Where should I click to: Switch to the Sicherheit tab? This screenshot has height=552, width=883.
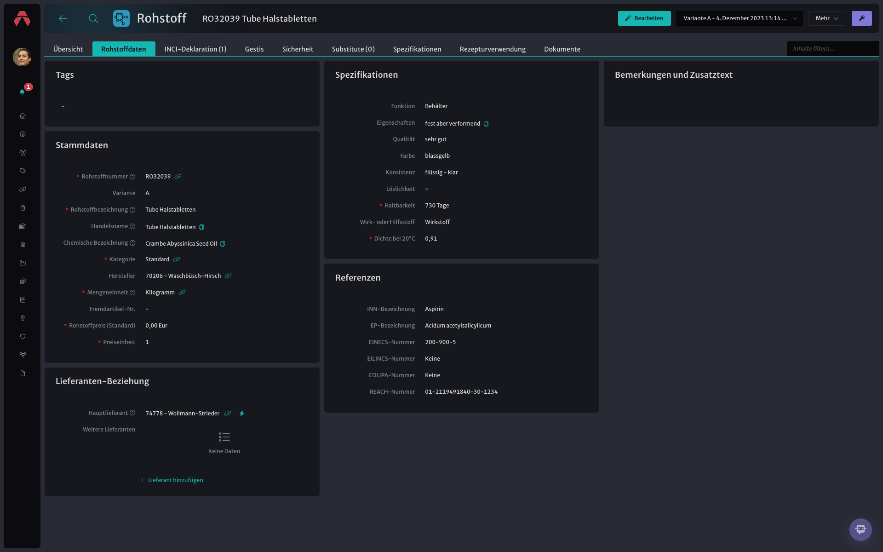tap(298, 49)
